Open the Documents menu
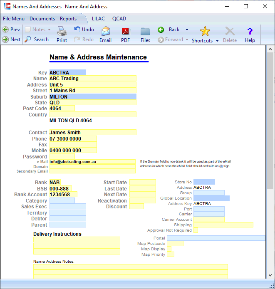Image resolution: width=275 pixels, height=289 pixels. 42,19
